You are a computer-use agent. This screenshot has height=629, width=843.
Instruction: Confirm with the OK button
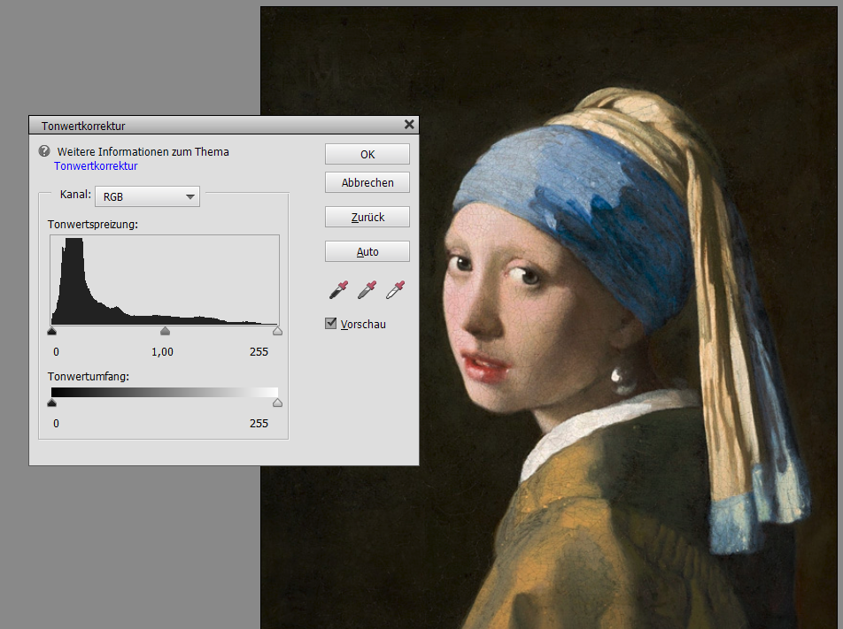tap(367, 154)
